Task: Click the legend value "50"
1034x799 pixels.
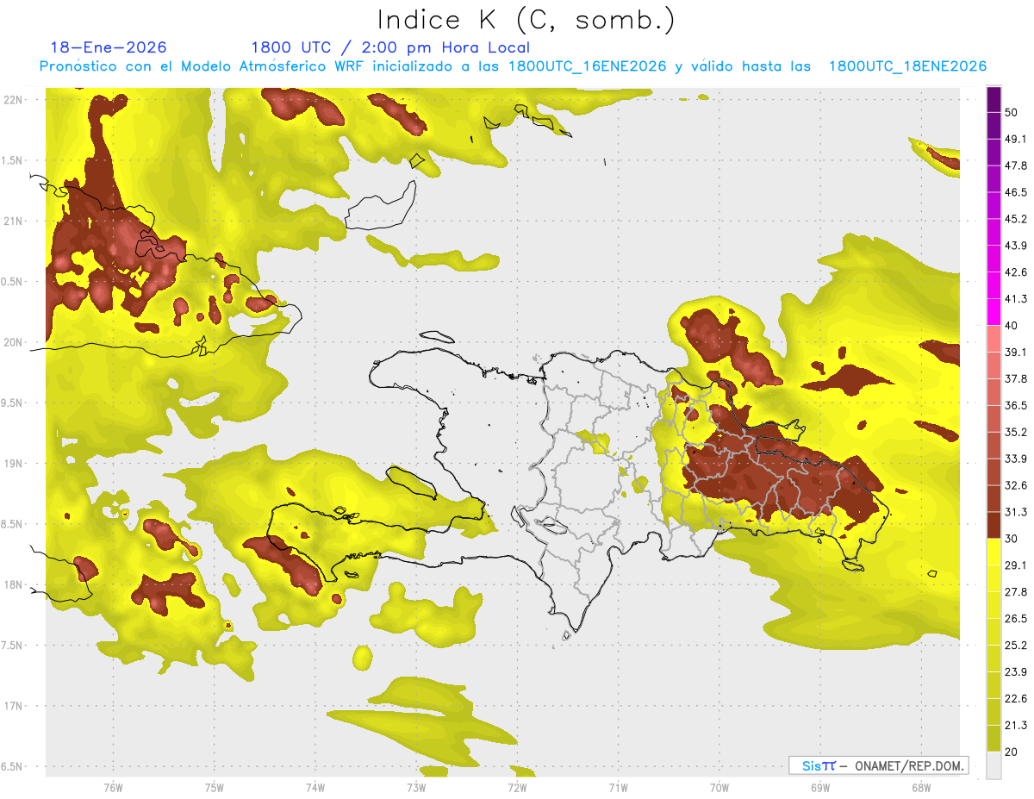Action: pyautogui.click(x=1012, y=112)
